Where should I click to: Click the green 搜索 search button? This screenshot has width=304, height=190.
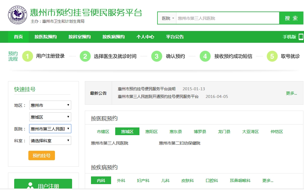[291, 18]
